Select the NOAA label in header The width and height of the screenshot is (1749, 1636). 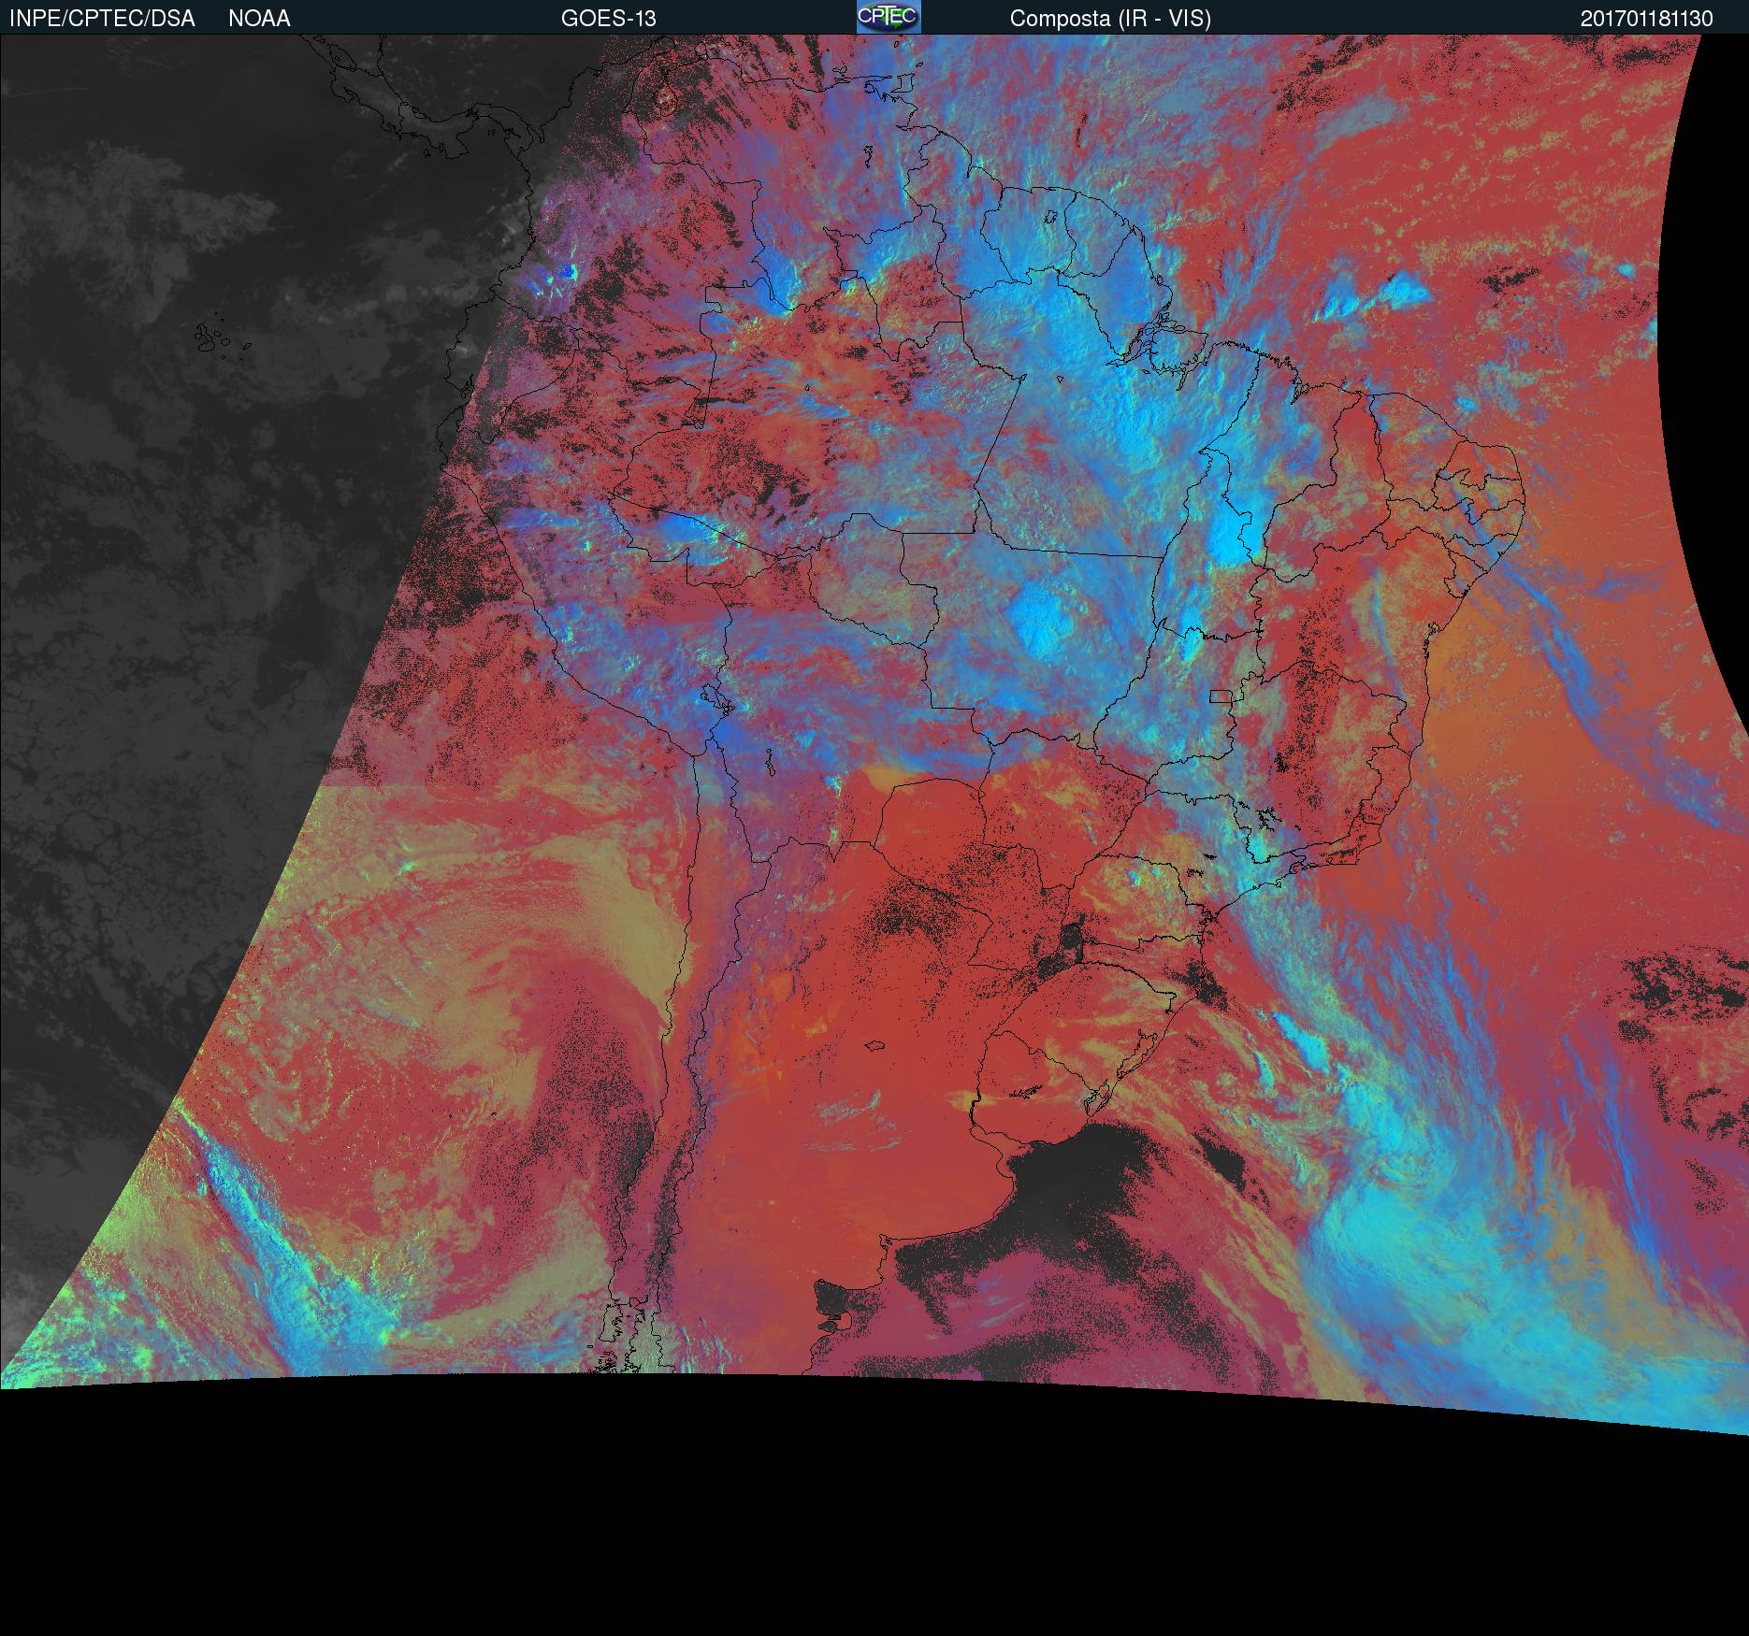pyautogui.click(x=259, y=19)
